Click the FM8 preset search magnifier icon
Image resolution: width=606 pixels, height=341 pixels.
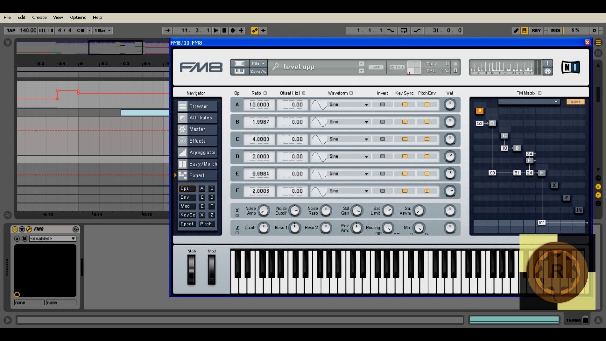(276, 67)
